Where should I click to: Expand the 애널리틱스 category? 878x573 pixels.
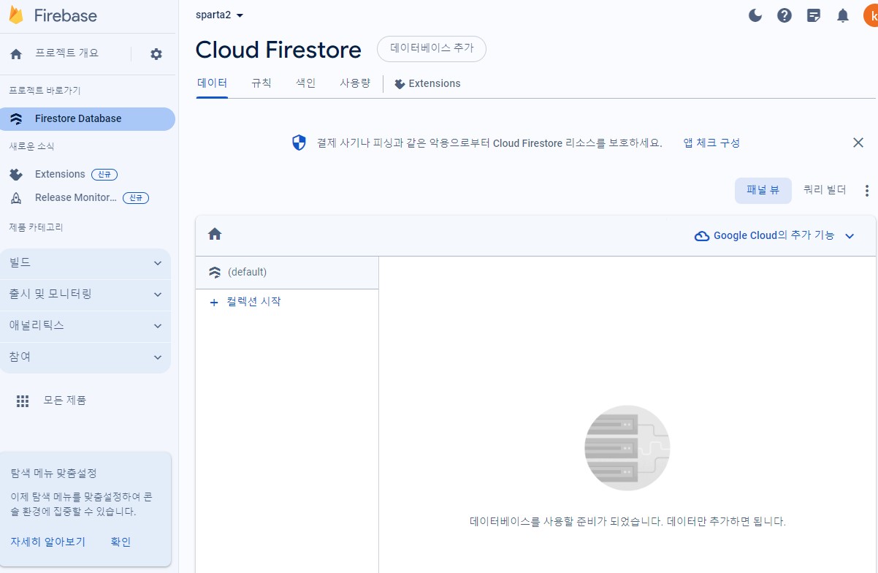(85, 326)
